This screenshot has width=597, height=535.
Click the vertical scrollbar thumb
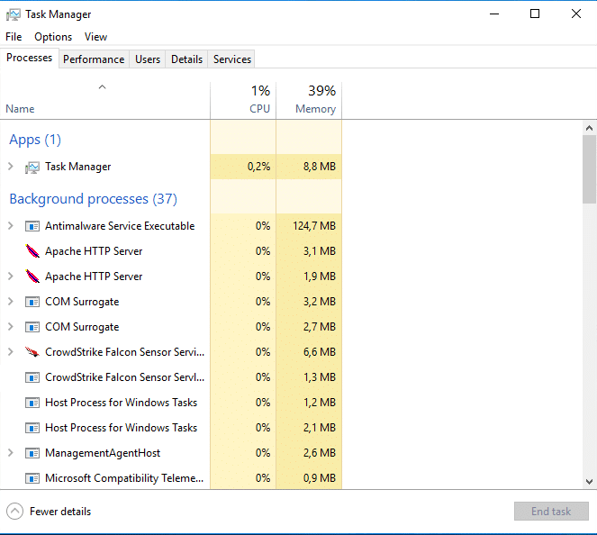coord(589,169)
